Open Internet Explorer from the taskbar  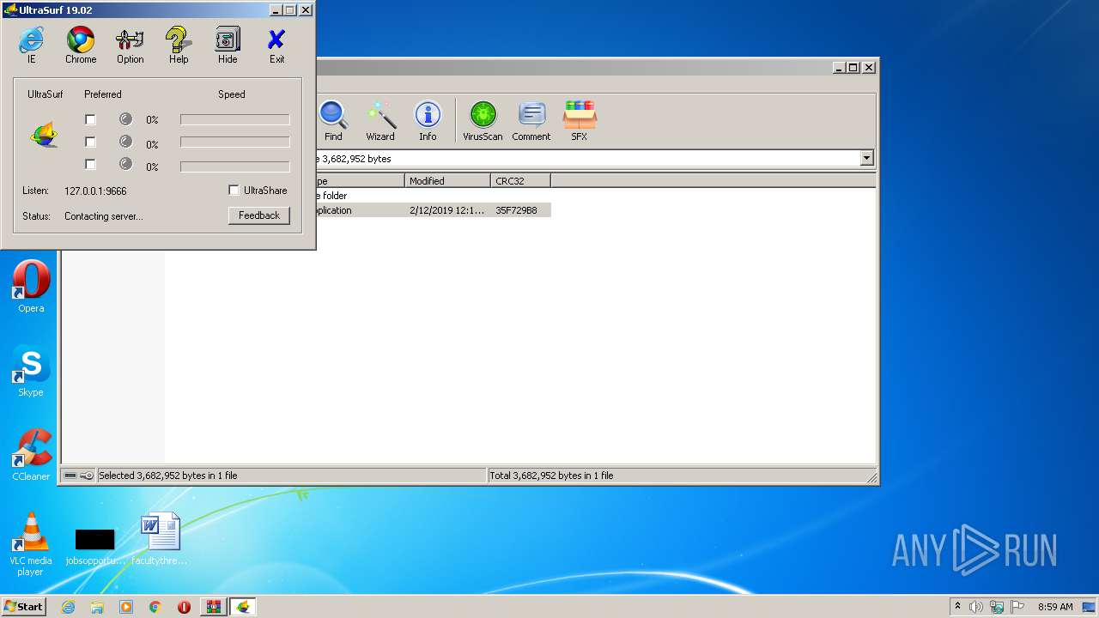[x=68, y=607]
